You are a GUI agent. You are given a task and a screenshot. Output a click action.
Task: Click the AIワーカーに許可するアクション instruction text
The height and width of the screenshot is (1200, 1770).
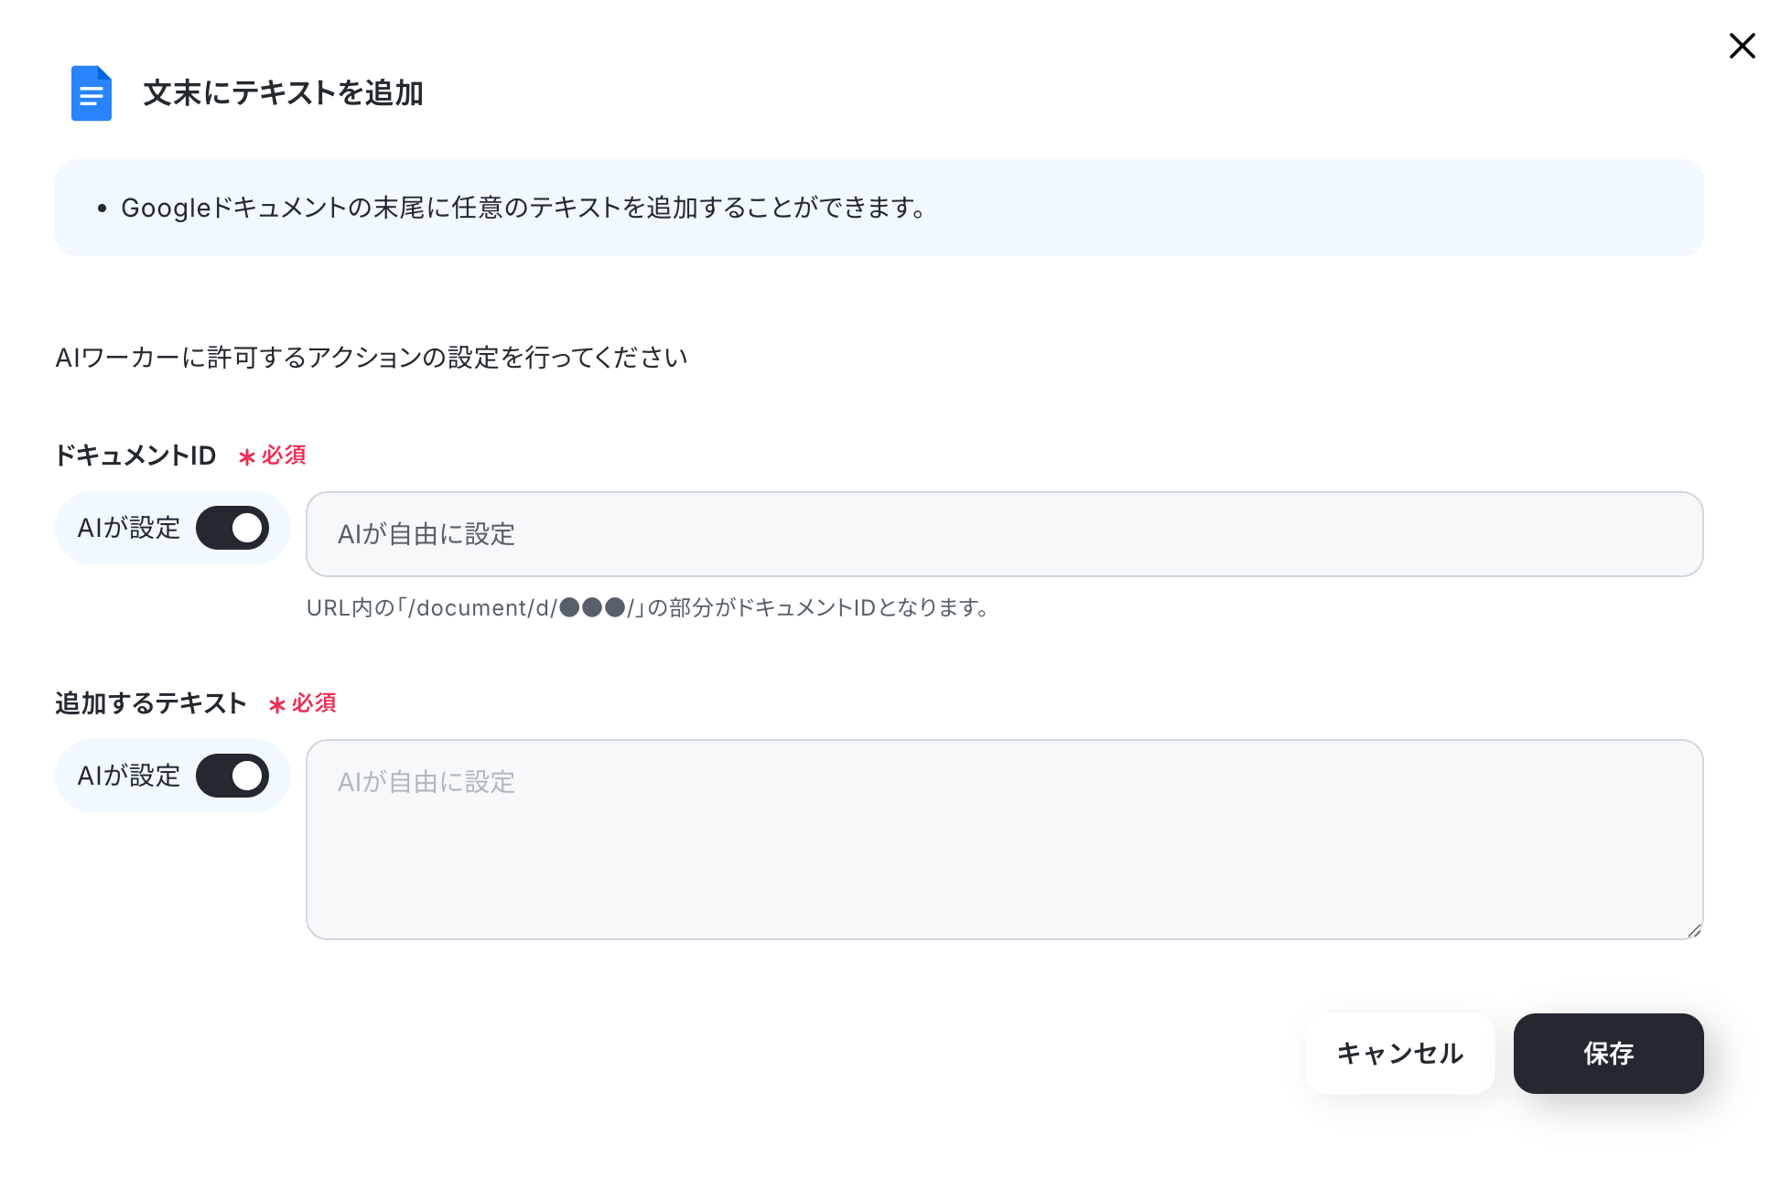[x=372, y=358]
